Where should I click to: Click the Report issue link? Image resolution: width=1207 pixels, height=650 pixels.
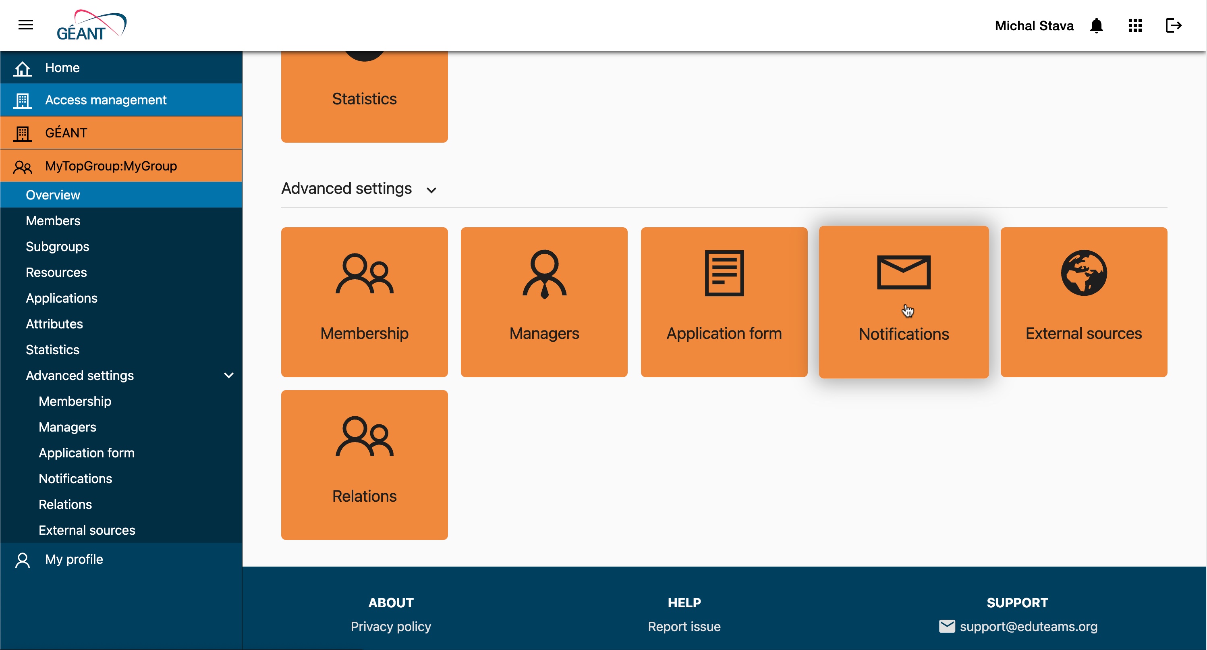[x=684, y=627]
